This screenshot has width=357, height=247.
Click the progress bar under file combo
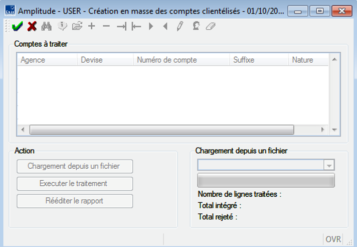266,180
